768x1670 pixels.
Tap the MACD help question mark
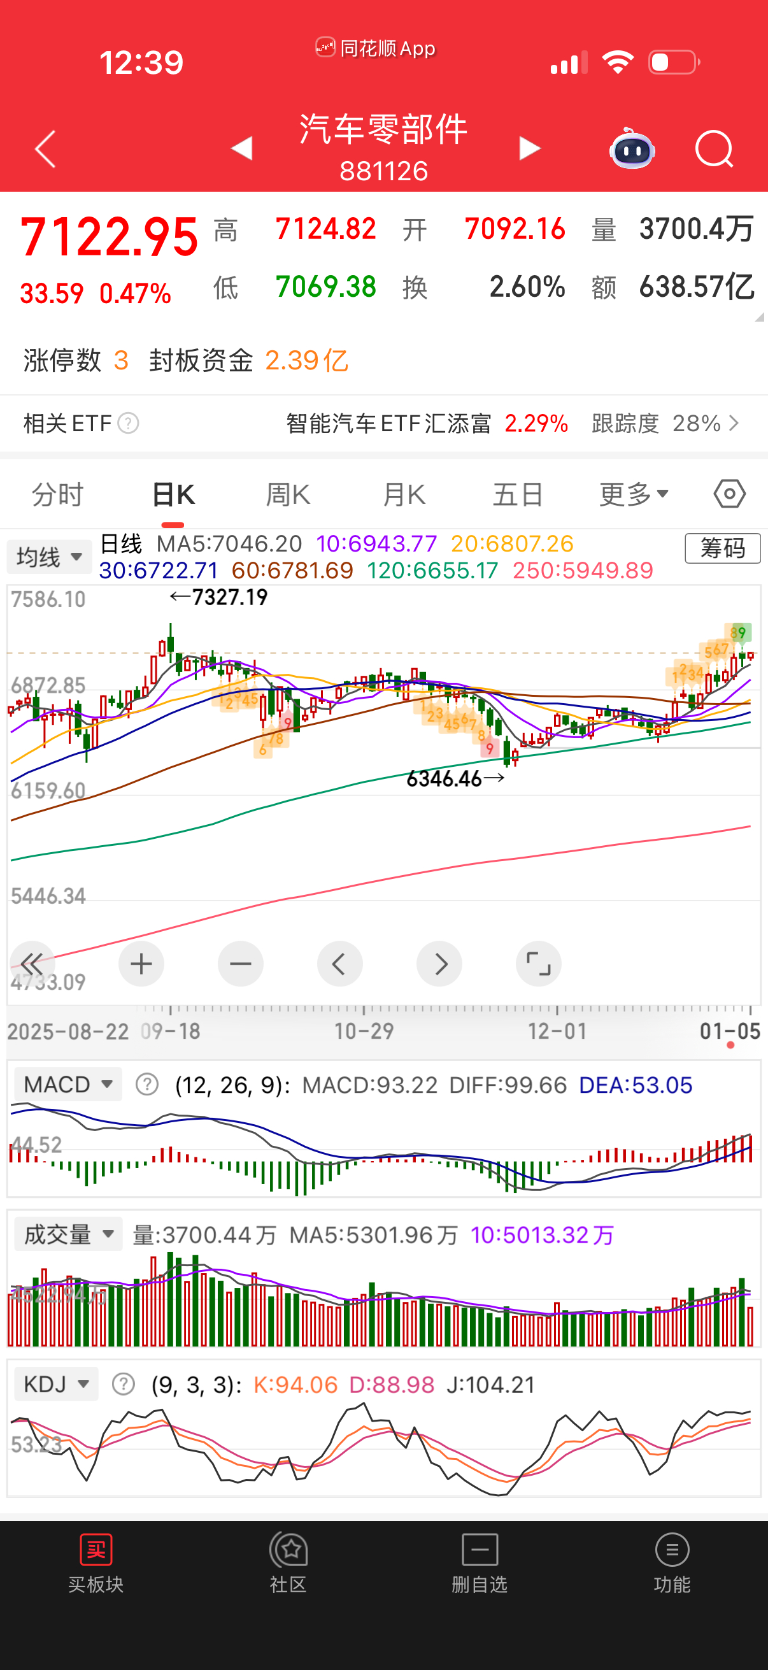pyautogui.click(x=147, y=1084)
